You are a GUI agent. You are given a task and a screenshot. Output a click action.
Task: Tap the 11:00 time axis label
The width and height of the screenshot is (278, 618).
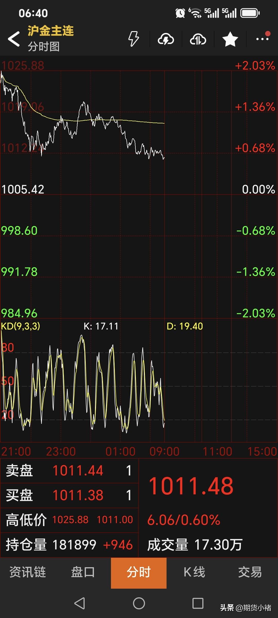point(218,452)
